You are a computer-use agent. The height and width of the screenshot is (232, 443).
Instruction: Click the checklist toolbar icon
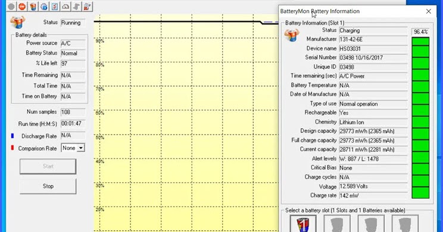pyautogui.click(x=55, y=7)
